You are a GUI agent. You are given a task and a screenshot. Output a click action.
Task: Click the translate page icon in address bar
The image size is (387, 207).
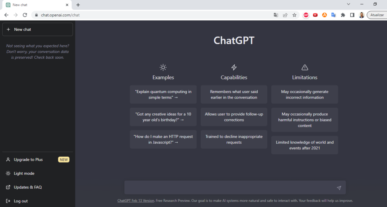276,15
